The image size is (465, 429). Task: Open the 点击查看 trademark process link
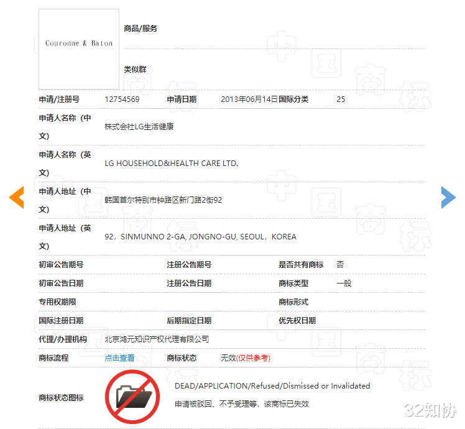click(x=119, y=357)
